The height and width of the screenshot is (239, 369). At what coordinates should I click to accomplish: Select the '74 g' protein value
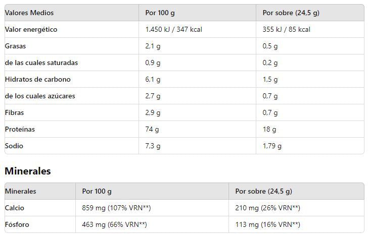[152, 129]
